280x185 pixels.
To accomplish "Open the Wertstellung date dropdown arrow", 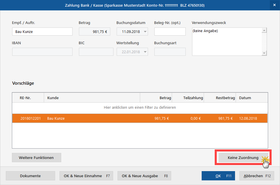I will click(x=145, y=52).
